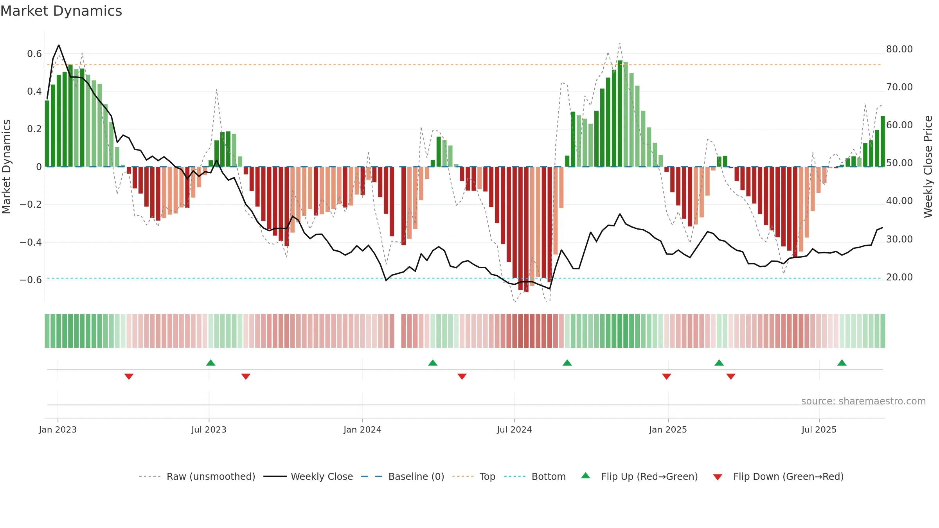Click the vertical Market Dynamics axis title
The height and width of the screenshot is (528, 939).
point(6,167)
